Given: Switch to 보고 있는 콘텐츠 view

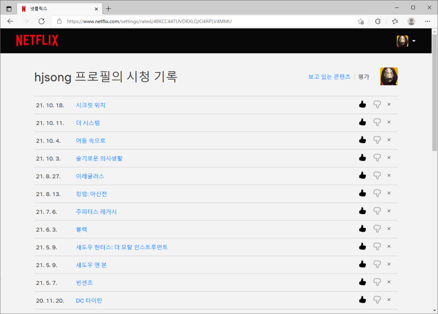Looking at the screenshot, I should click(x=329, y=77).
